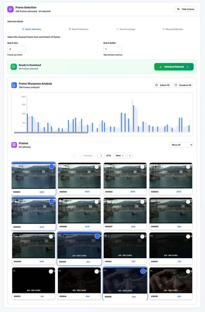Image resolution: width=205 pixels, height=312 pixels.
Task: Click the purple Frames grid icon
Action: coord(14,145)
